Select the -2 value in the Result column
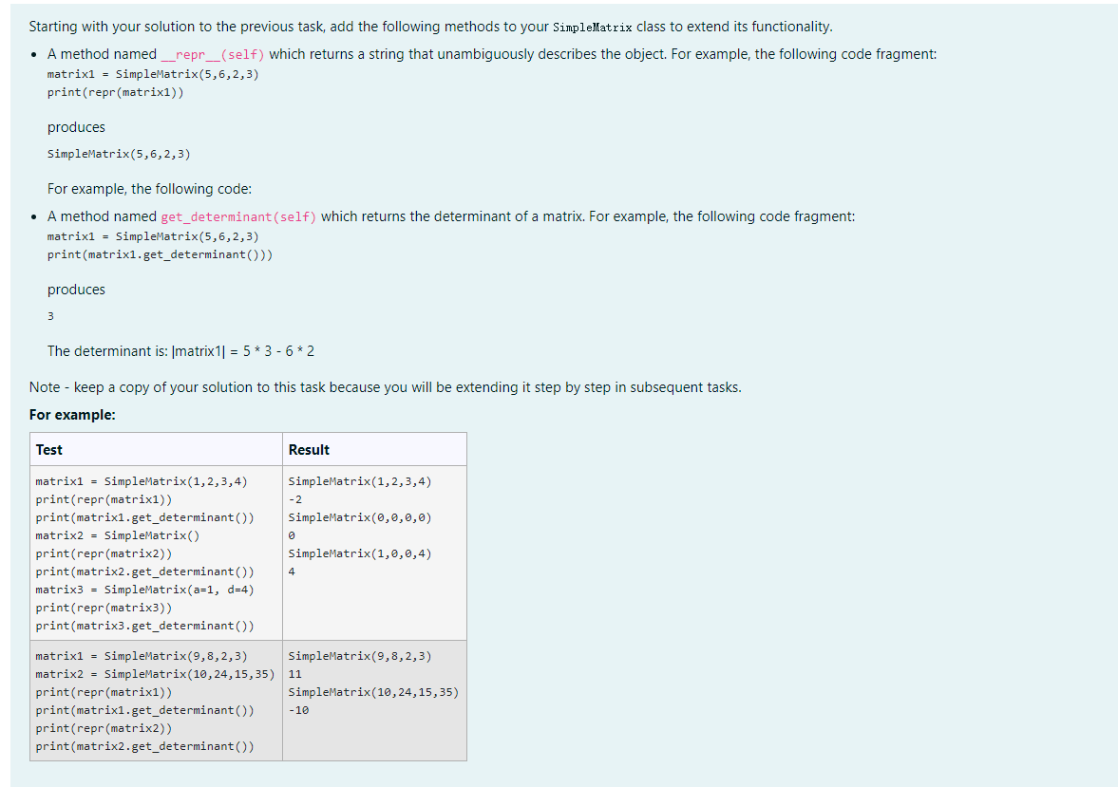The width and height of the screenshot is (1118, 787). (294, 499)
